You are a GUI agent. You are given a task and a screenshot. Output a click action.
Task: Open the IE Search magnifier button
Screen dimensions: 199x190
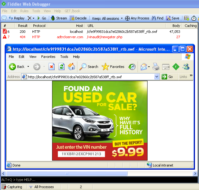89,67
